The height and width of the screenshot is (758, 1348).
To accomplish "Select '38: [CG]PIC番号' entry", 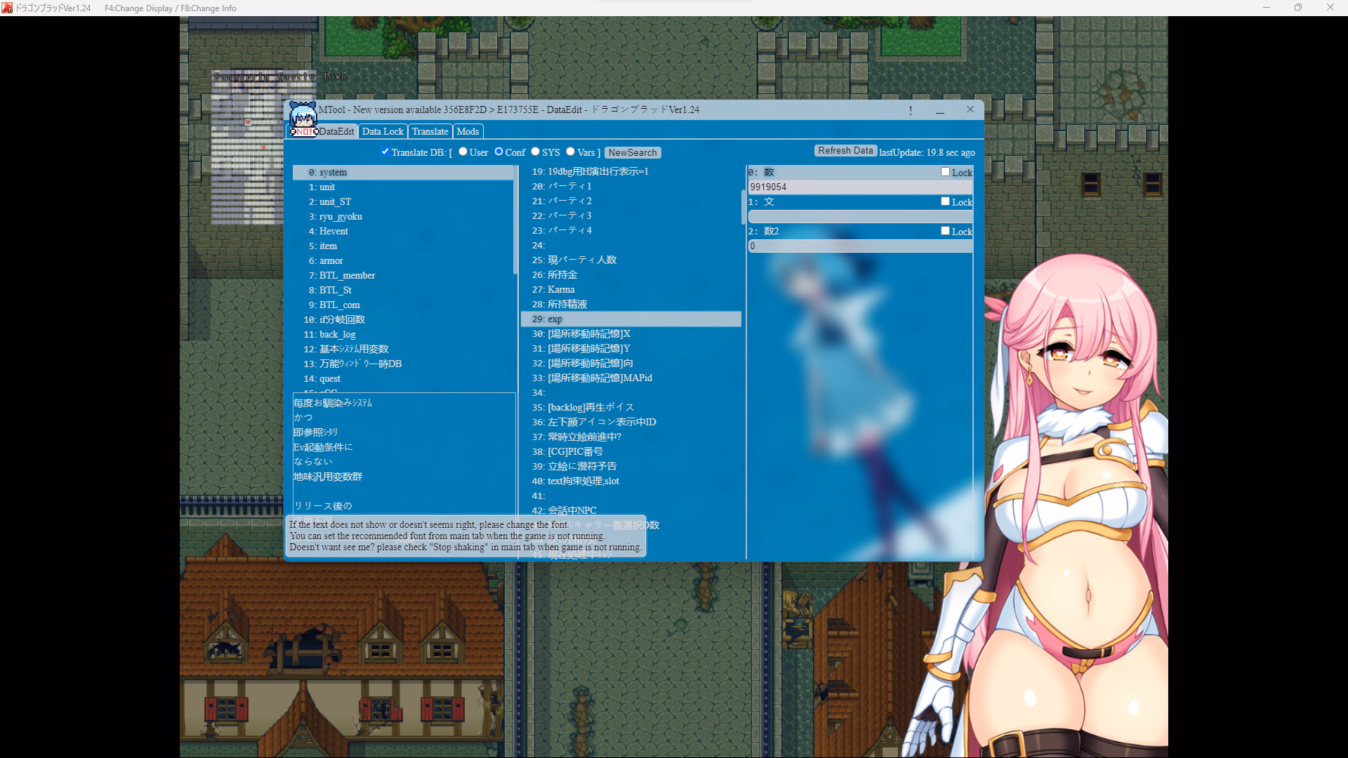I will (x=630, y=452).
